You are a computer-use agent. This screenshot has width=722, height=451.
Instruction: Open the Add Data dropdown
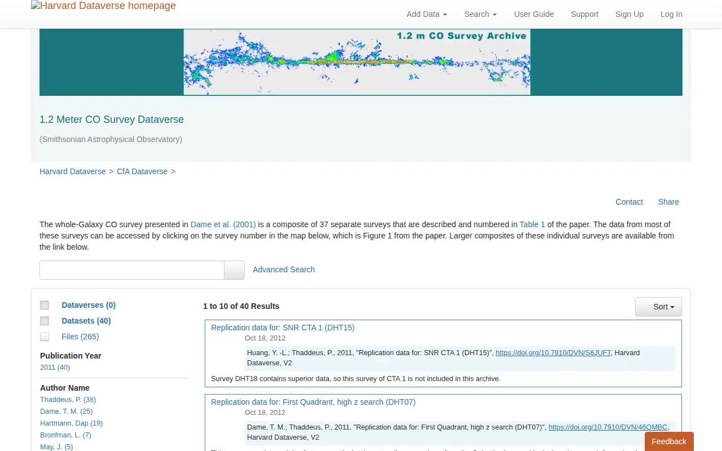click(427, 14)
